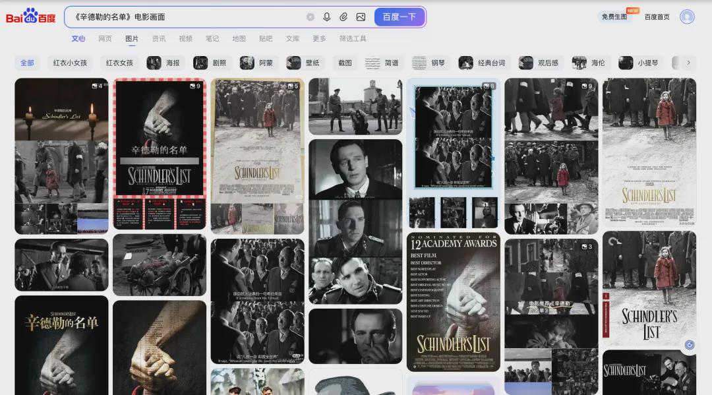Show more filter chips with right arrow
This screenshot has width=712, height=395.
[x=688, y=63]
